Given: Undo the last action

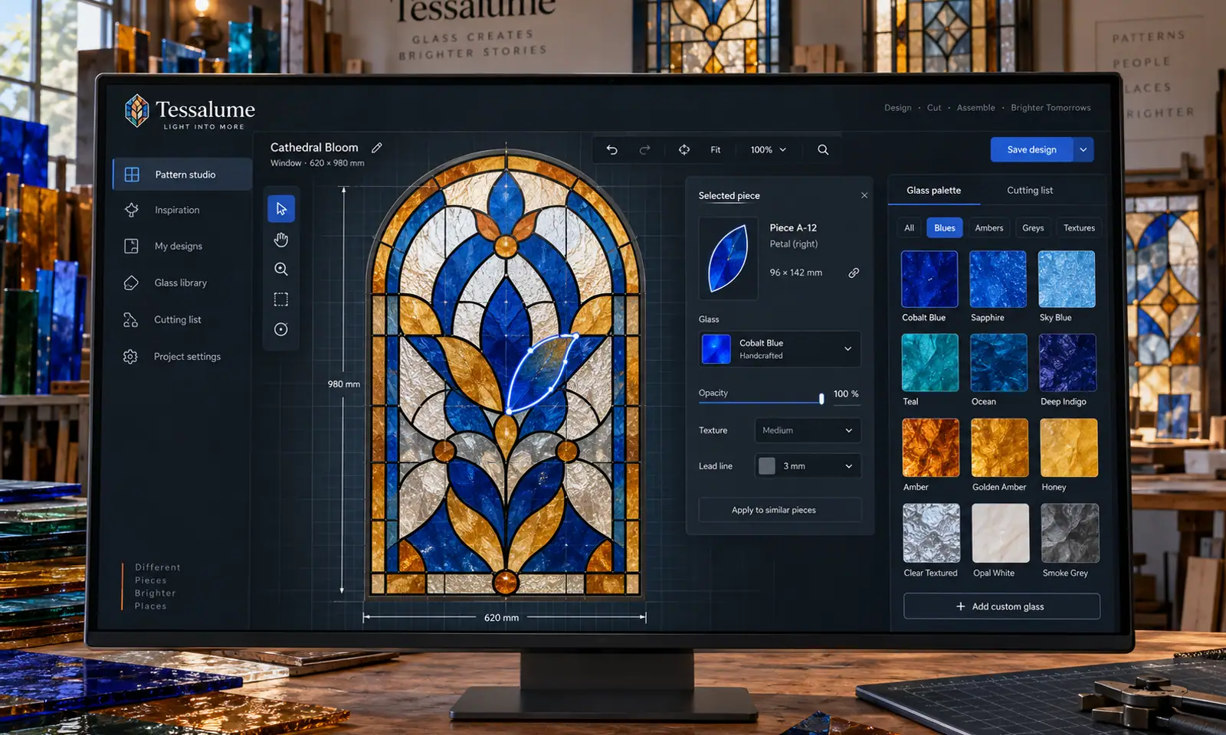Looking at the screenshot, I should point(611,150).
